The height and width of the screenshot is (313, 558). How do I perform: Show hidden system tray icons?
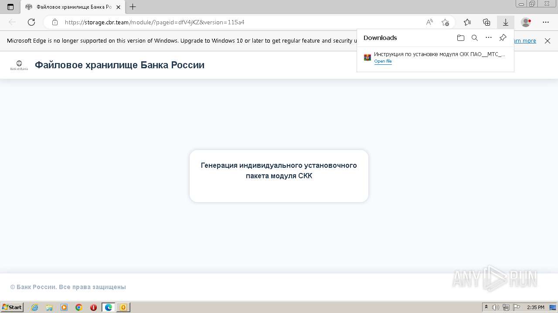click(x=487, y=307)
